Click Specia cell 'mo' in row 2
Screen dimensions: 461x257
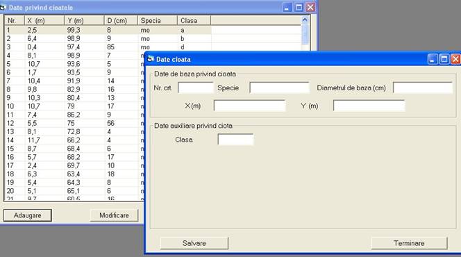tap(158, 38)
